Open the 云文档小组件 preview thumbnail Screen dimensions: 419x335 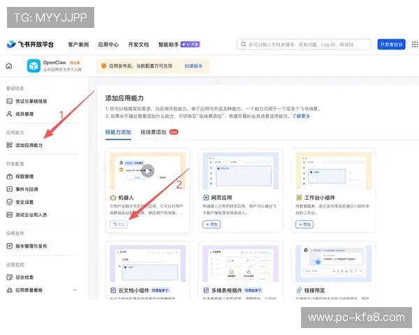click(148, 264)
